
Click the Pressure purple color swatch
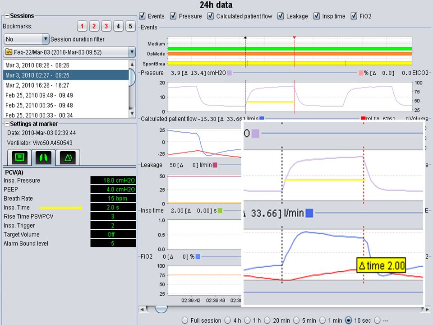coord(229,73)
